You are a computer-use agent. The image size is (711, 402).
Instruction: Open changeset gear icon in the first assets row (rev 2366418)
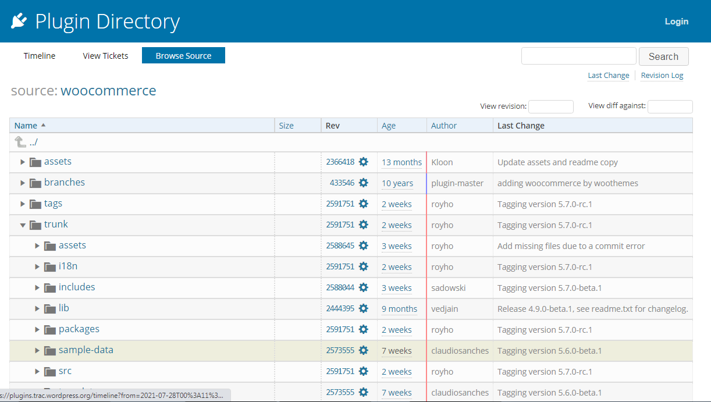point(364,162)
